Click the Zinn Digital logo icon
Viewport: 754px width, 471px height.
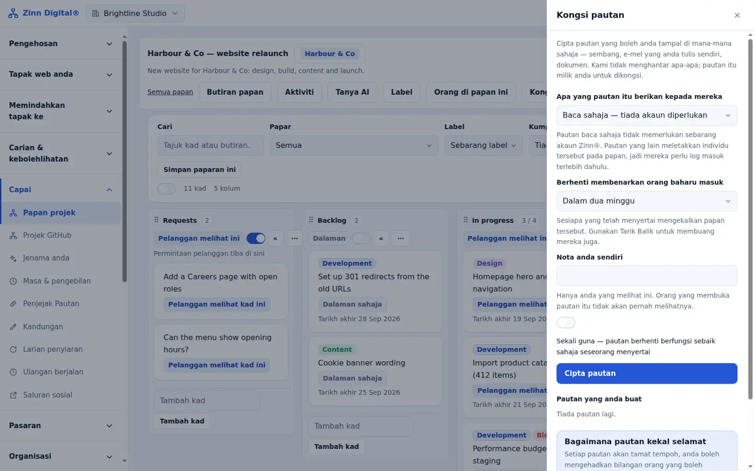13,13
